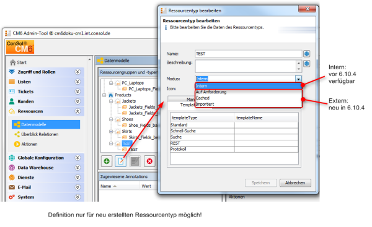Image resolution: width=372 pixels, height=227 pixels.
Task: Click the red delete resource button
Action: (149, 161)
